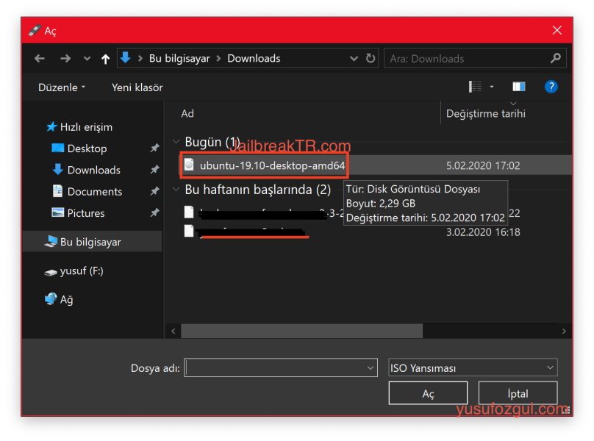Click inside the Dosya adı text field
The height and width of the screenshot is (441, 594).
276,368
